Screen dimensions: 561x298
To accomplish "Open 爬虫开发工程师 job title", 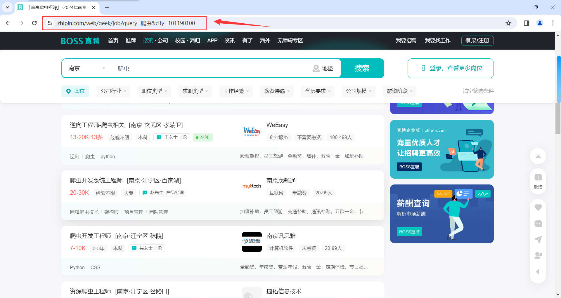I will click(90, 236).
